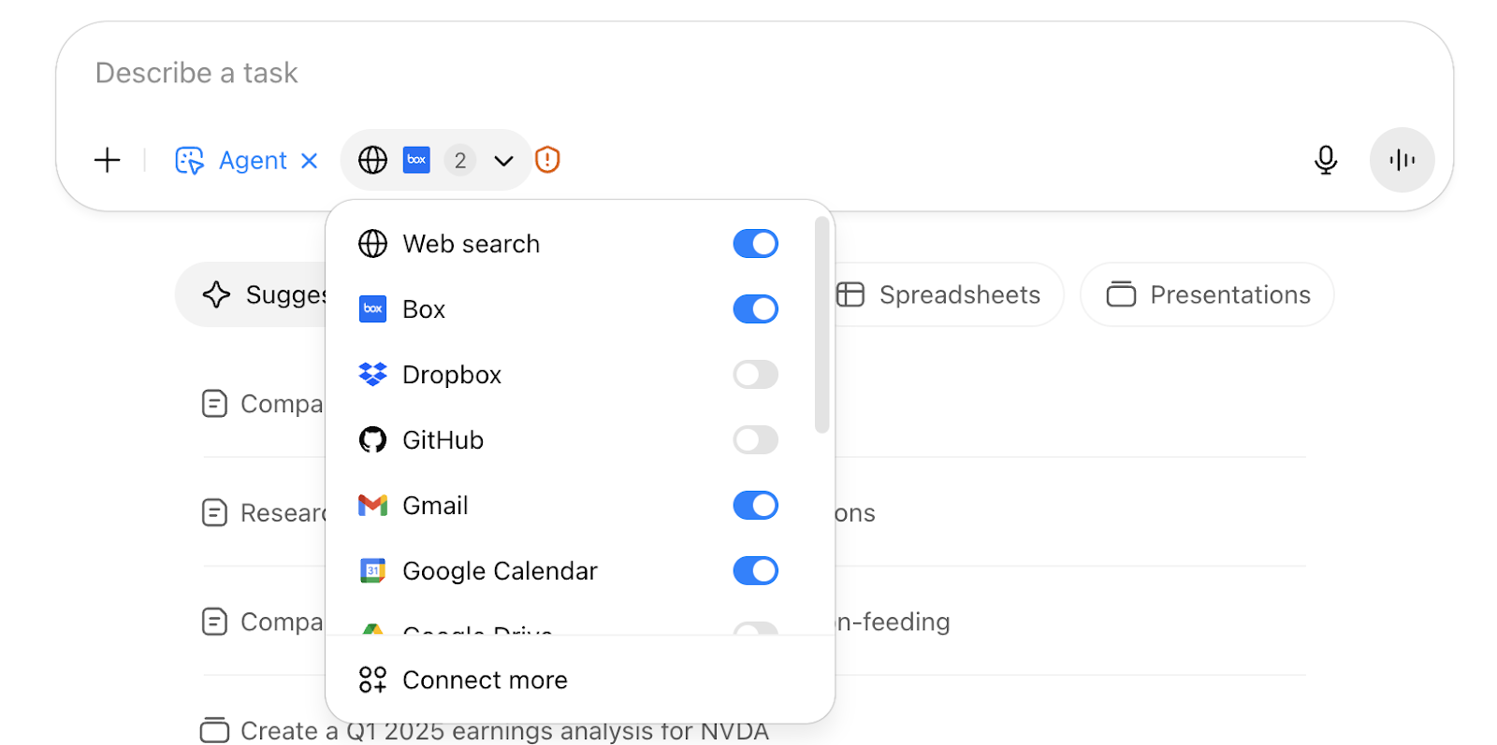Click the sources count badge showing 2
Screen dimensions: 1497x745
click(460, 161)
